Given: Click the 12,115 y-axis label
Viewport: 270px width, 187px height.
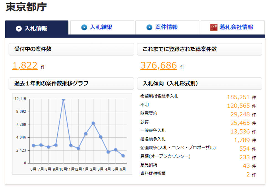Looking at the screenshot, I should (x=20, y=99).
